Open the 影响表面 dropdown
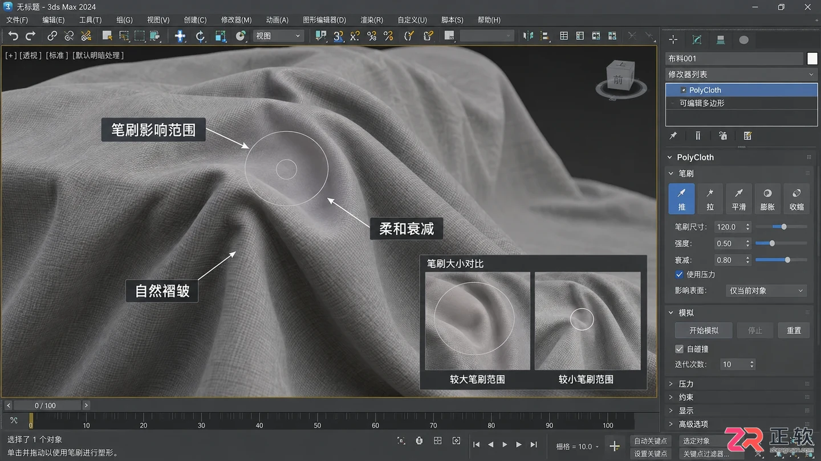The height and width of the screenshot is (461, 821). click(766, 291)
